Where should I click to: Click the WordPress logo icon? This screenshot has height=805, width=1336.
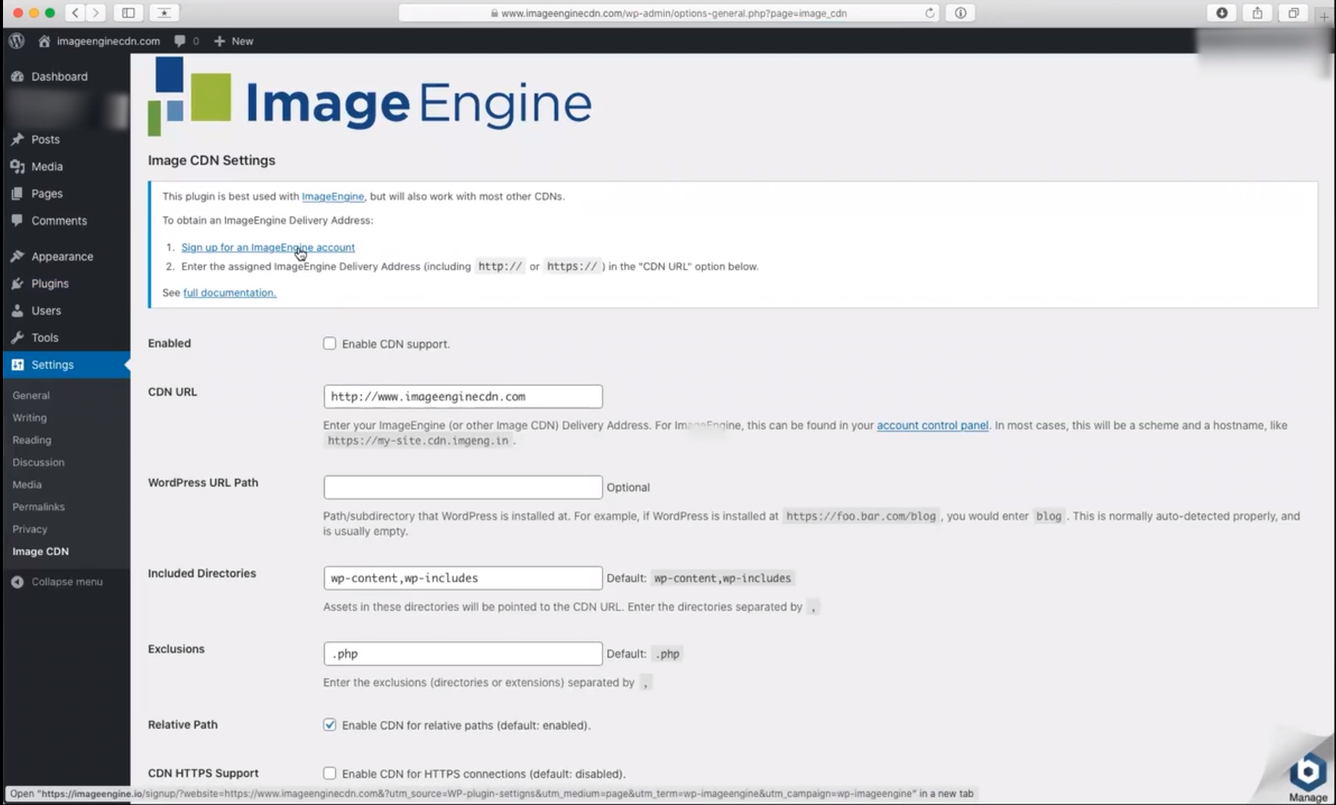tap(16, 41)
